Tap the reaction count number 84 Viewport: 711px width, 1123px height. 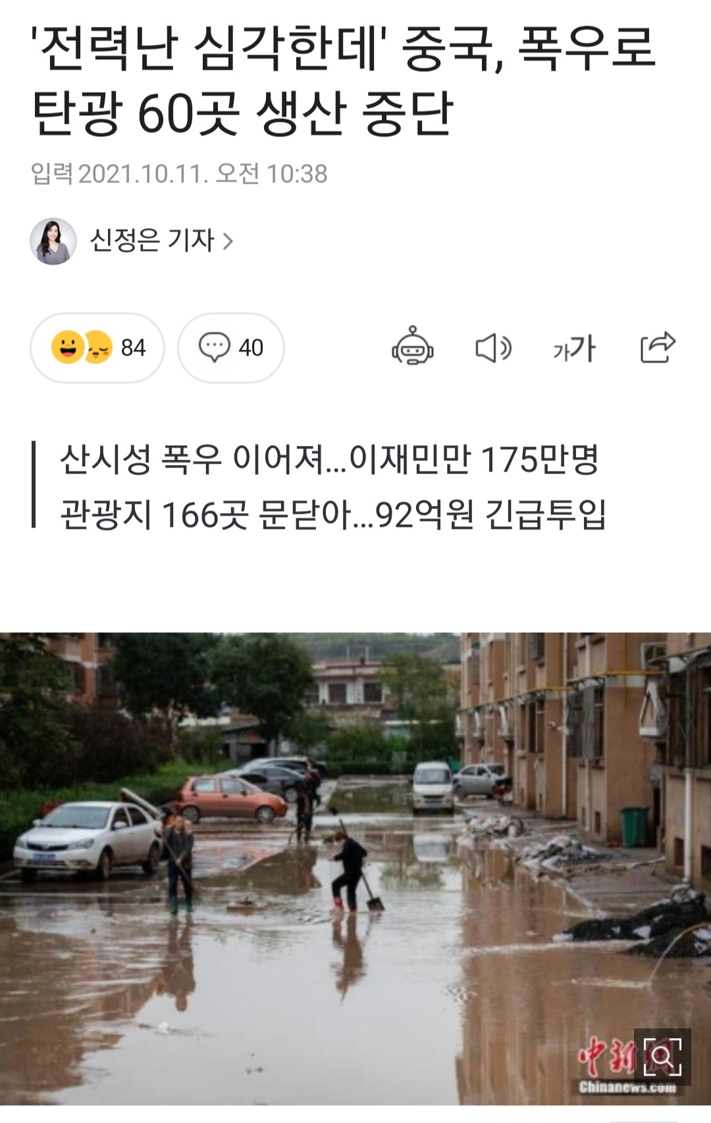(134, 348)
